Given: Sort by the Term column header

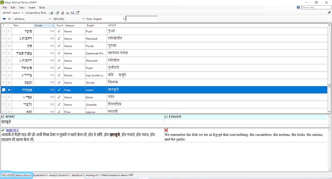Looking at the screenshot, I should (x=23, y=25).
